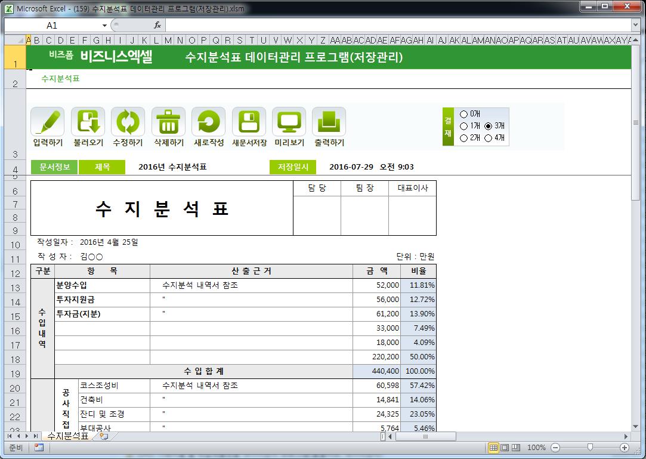This screenshot has height=459, width=646.
Task: Select the 0개 approval radio button
Action: coord(464,114)
